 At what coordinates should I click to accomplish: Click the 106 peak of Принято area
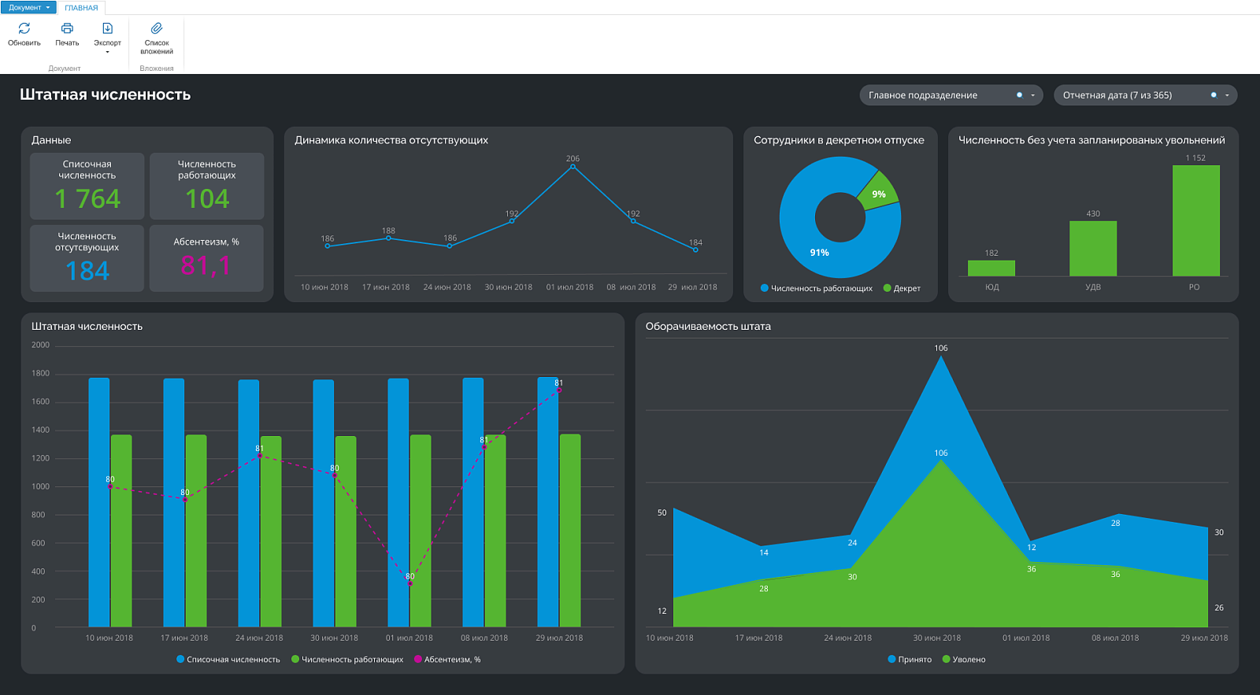coord(940,357)
